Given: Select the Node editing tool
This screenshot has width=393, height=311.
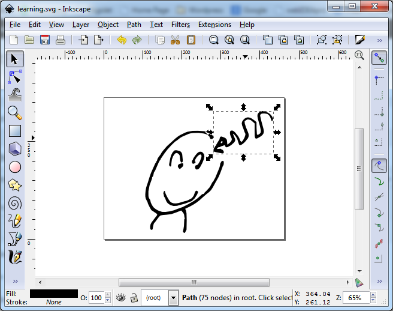Looking at the screenshot, I should pyautogui.click(x=15, y=77).
